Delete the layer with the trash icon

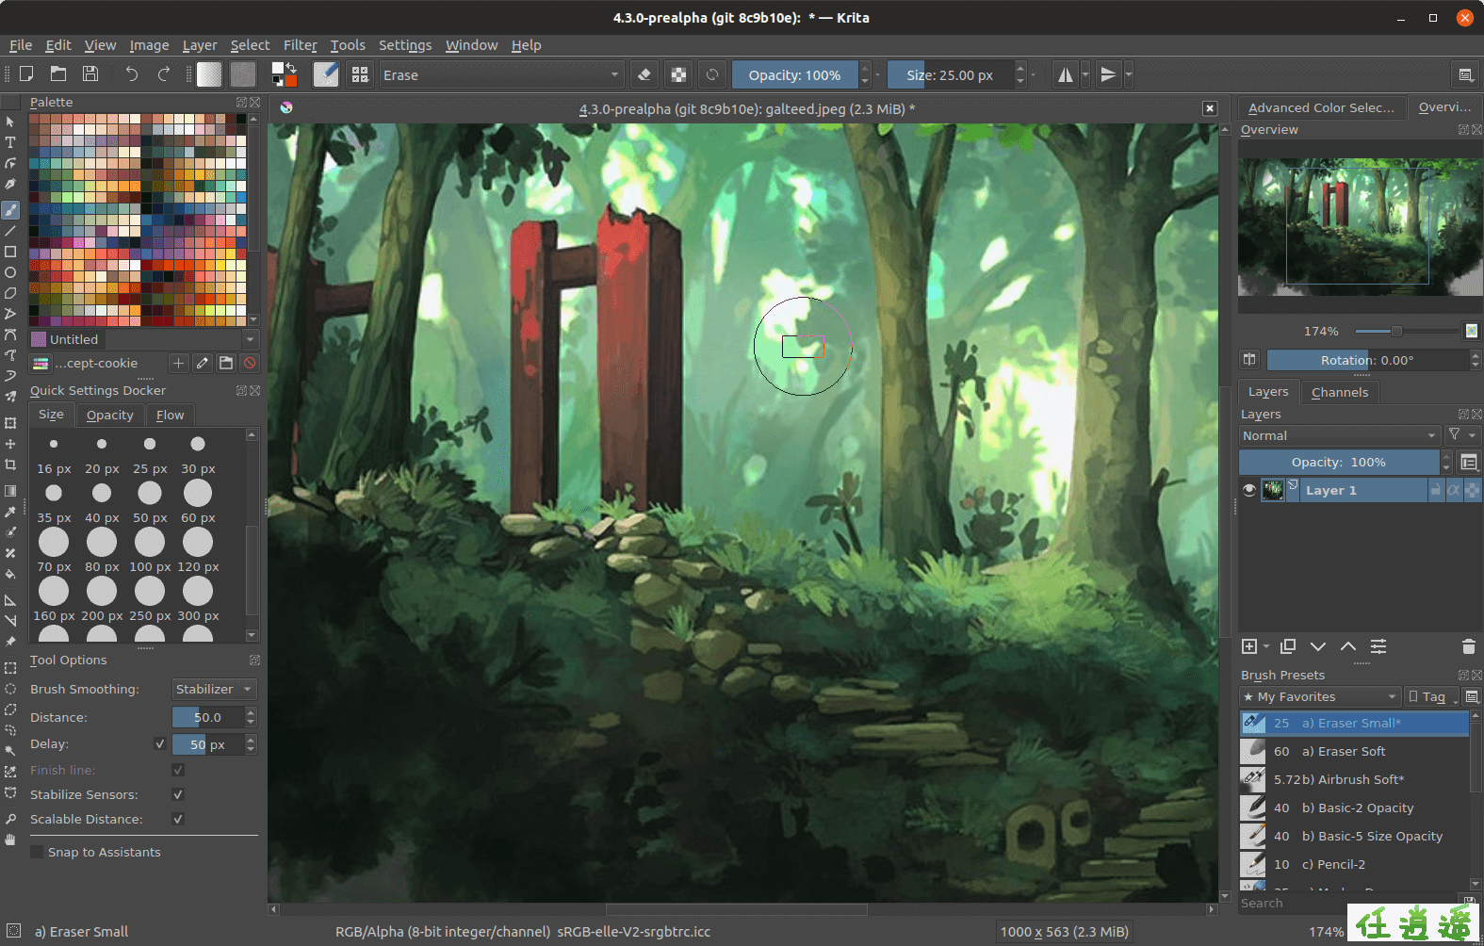1468,646
